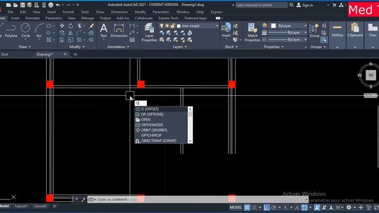This screenshot has height=213, width=379.
Task: Open Layer Properties manager
Action: pyautogui.click(x=149, y=33)
